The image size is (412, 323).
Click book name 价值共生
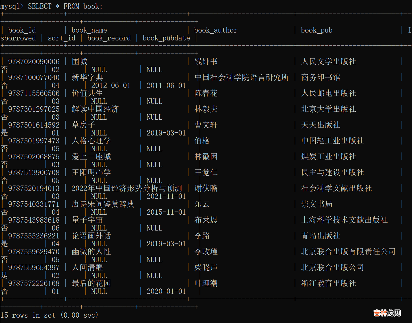coord(87,93)
